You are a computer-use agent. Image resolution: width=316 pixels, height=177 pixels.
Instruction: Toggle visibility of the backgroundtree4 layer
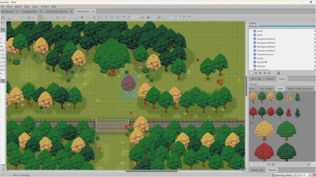314,39
